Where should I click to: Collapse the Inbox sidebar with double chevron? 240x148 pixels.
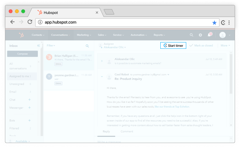click(39, 45)
